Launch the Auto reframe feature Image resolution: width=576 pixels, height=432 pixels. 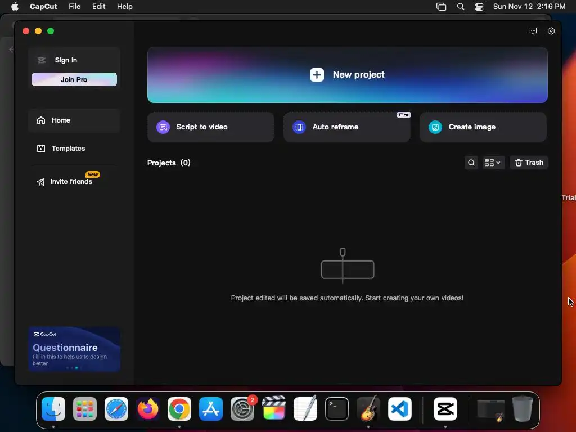(346, 127)
